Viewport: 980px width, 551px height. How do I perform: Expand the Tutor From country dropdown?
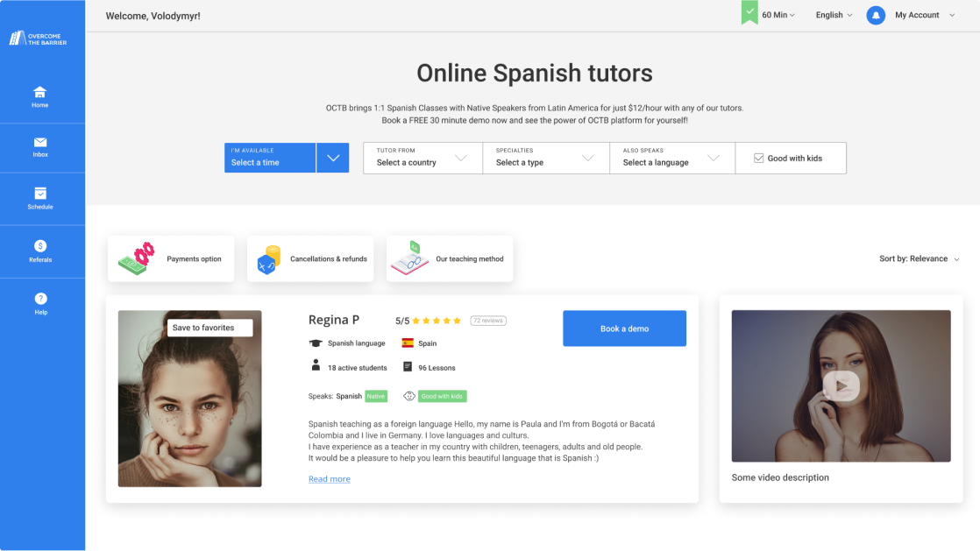coord(423,159)
